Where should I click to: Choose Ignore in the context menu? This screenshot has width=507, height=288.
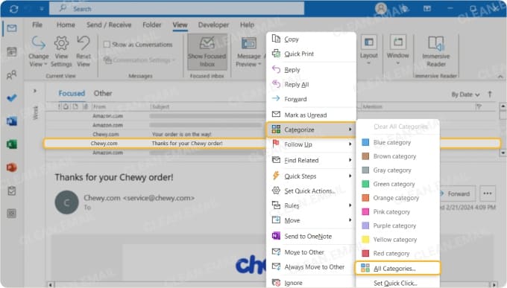(311, 283)
